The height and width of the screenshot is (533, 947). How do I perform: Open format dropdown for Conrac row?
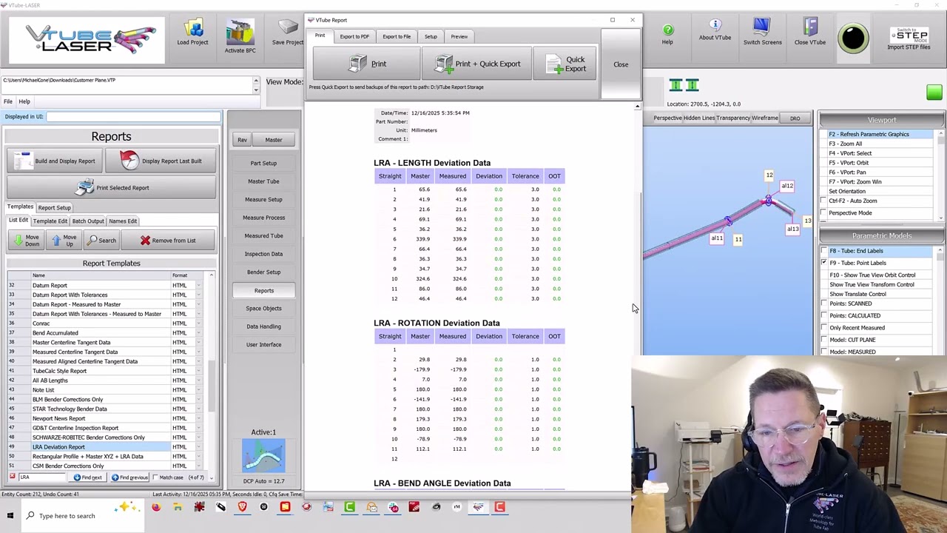pyautogui.click(x=198, y=324)
